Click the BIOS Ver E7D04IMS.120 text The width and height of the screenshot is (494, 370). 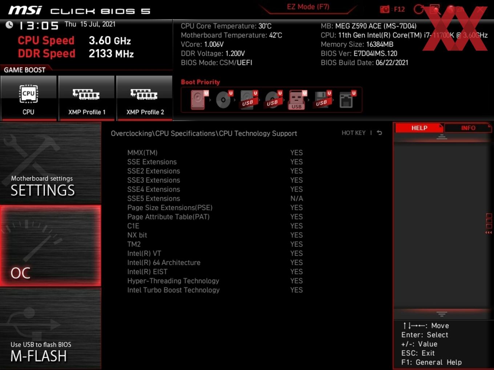pos(359,53)
